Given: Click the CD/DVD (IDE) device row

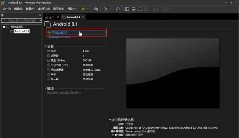Looking at the screenshot, I should click(76, 65).
